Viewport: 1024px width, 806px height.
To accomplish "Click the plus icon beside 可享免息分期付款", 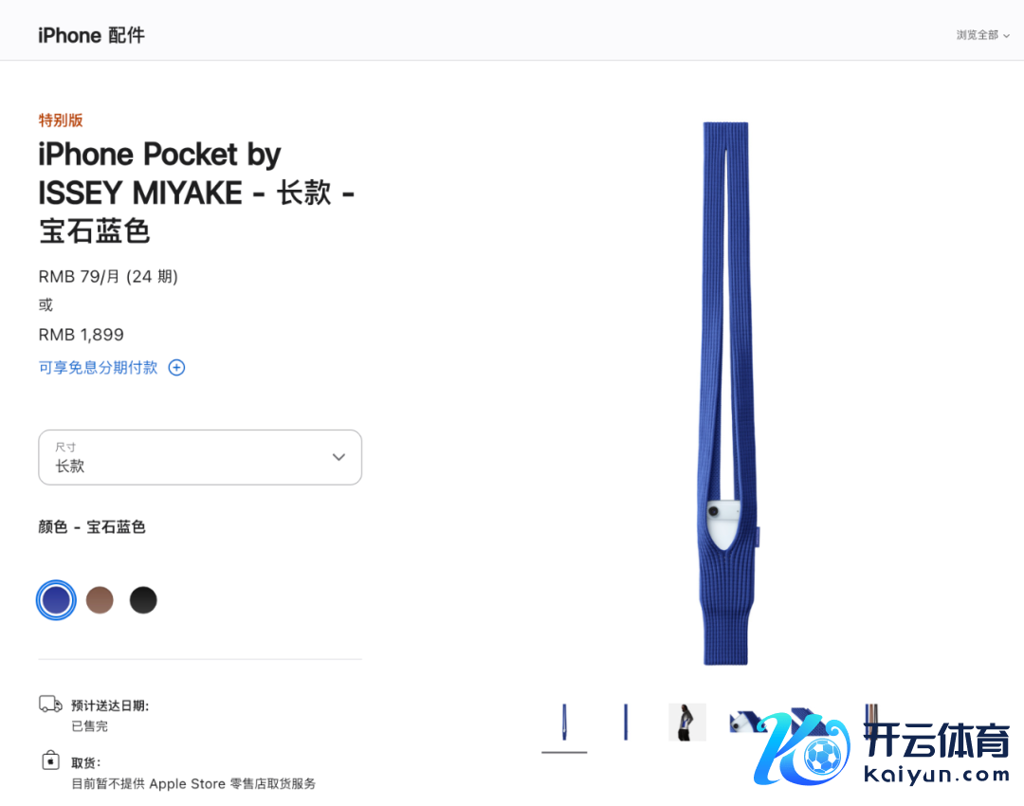I will [176, 368].
